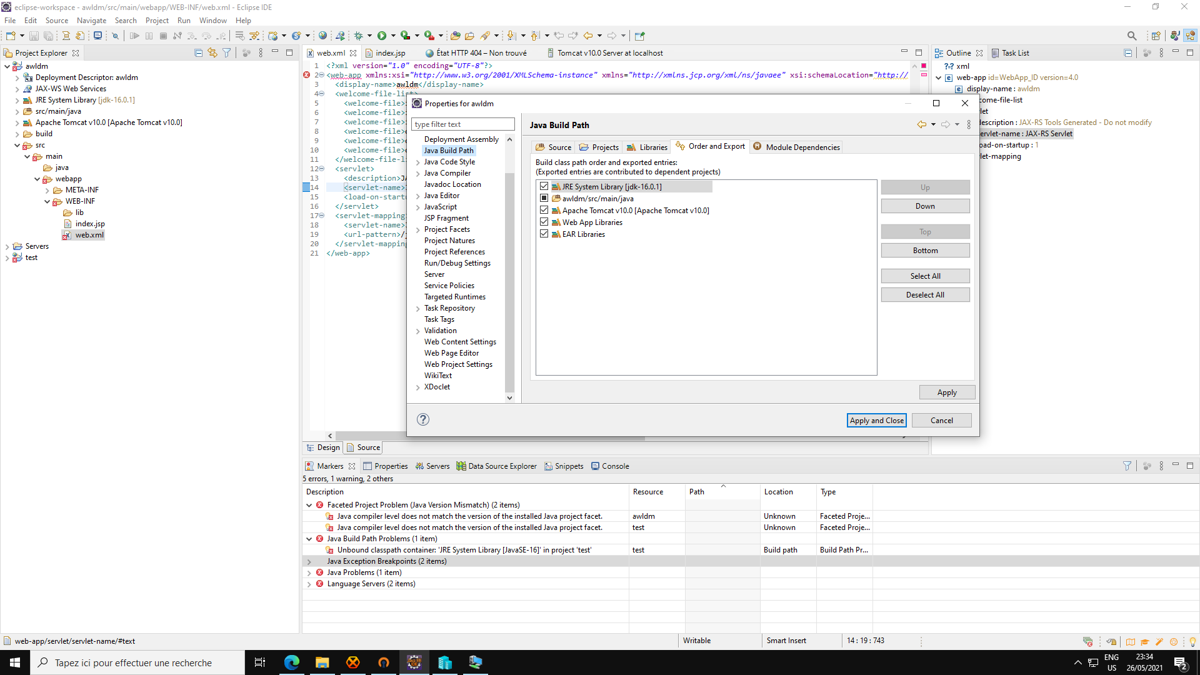Screen dimensions: 1200x675
Task: Expand the Servers project
Action: (7, 246)
